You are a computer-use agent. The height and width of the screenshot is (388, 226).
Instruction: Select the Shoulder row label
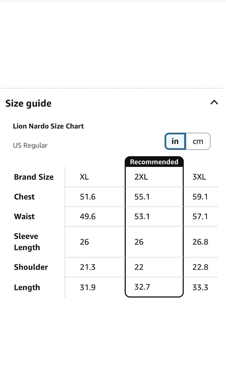click(x=31, y=267)
